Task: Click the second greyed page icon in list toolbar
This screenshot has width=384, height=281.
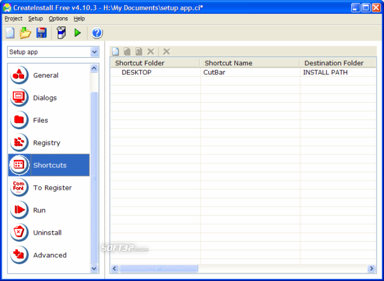Action: [x=127, y=51]
